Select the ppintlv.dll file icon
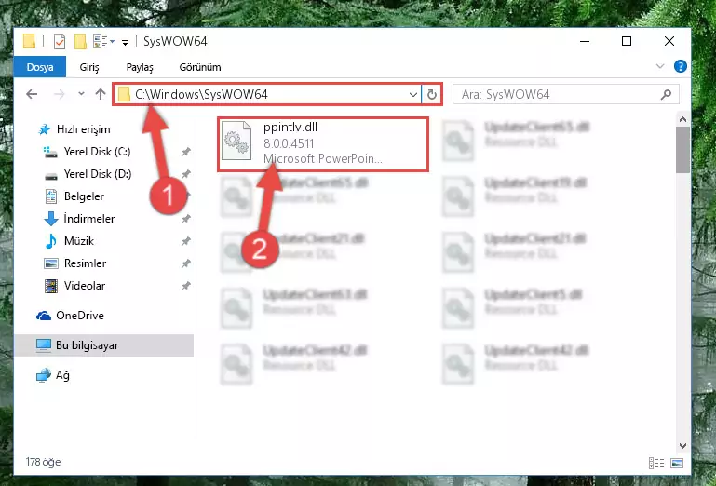Image resolution: width=716 pixels, height=486 pixels. point(236,141)
